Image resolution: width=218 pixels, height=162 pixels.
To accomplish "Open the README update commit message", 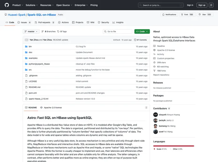I will [61, 40].
